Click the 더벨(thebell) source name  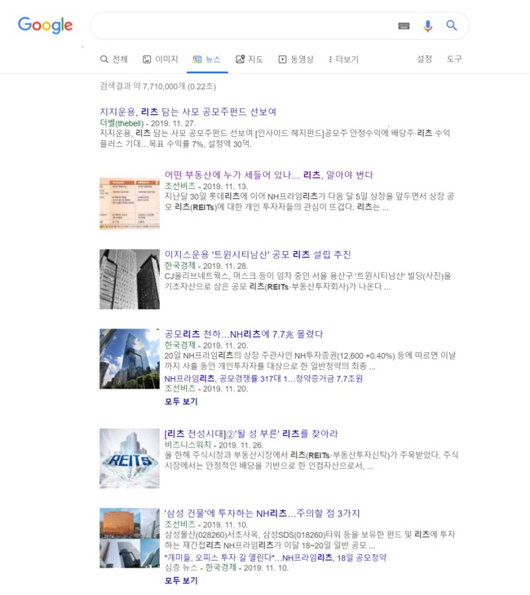[121, 123]
